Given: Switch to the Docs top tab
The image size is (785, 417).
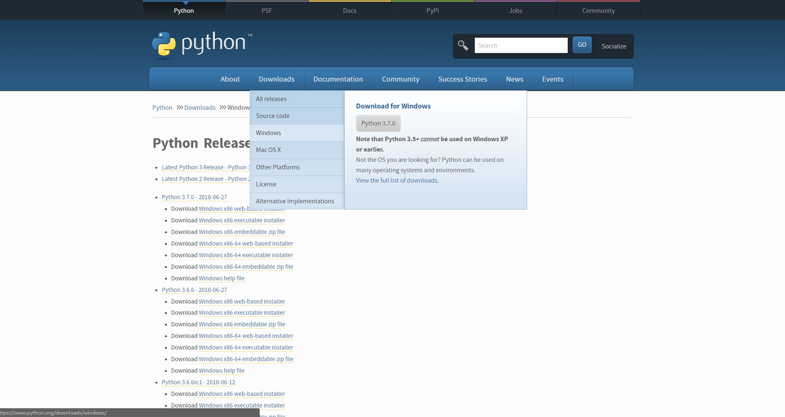Looking at the screenshot, I should tap(350, 10).
